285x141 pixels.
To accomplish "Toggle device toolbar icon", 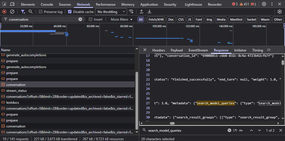I will (x=12, y=4).
